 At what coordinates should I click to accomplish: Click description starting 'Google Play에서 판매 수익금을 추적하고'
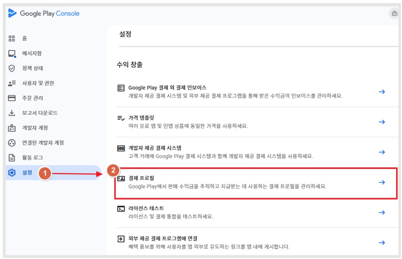pyautogui.click(x=227, y=186)
